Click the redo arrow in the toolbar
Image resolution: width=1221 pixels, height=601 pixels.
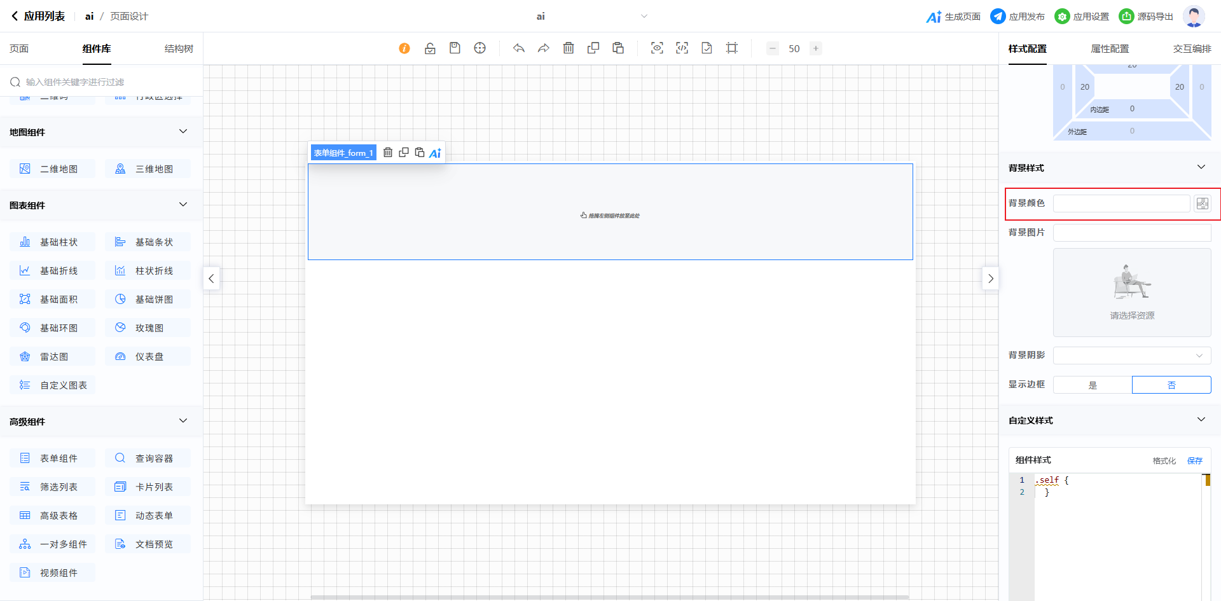pyautogui.click(x=544, y=48)
